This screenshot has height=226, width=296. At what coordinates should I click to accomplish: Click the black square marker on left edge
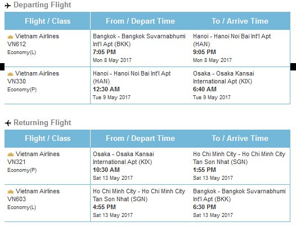click(2, 67)
